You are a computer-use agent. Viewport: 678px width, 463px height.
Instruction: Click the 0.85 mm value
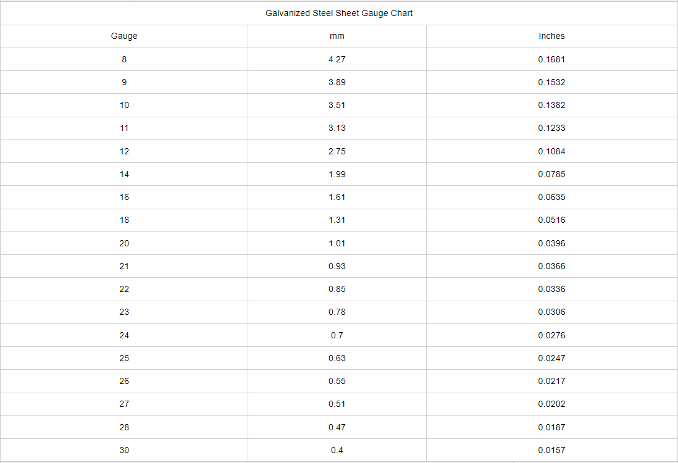tap(337, 289)
